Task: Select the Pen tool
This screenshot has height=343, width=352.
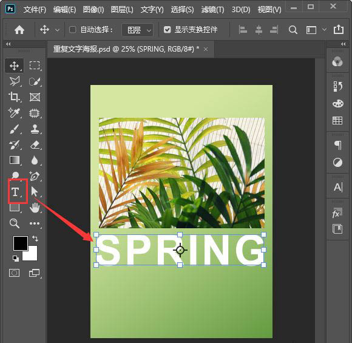Action: tap(35, 176)
